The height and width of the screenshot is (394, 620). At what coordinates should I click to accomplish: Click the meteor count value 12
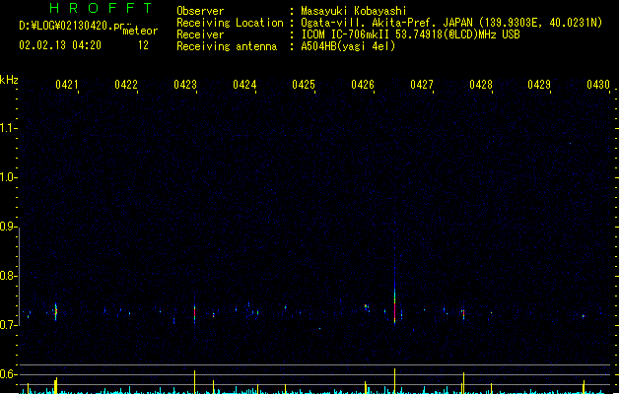[143, 45]
